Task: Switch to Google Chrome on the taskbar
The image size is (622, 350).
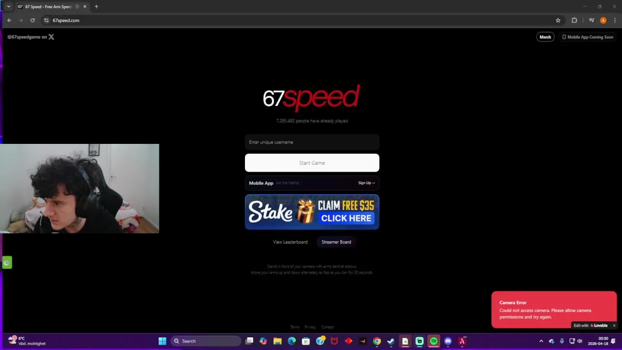Action: 377,341
